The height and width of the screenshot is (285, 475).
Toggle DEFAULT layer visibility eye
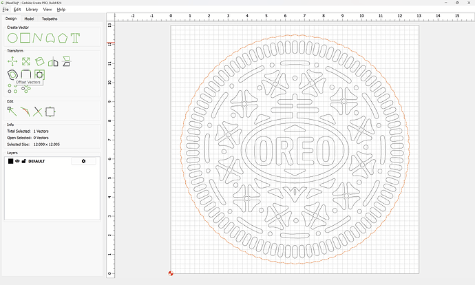[x=17, y=161]
